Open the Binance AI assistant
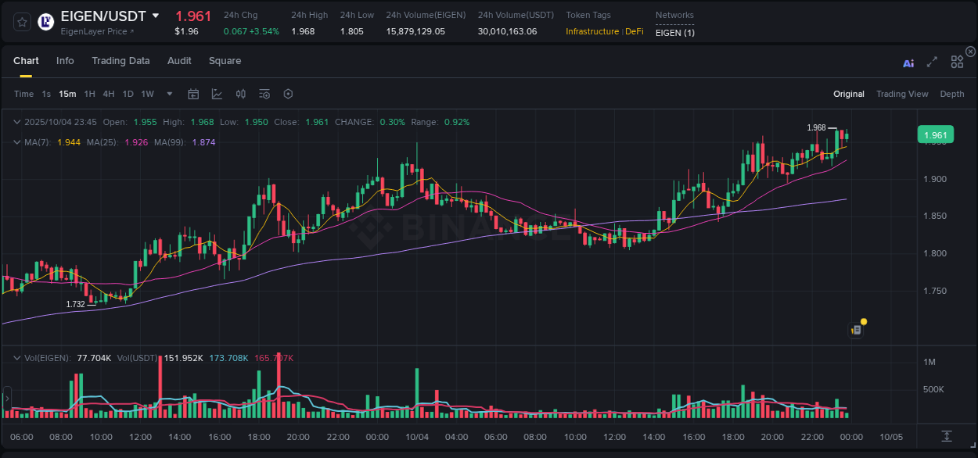Screen dimensions: 978x458 click(908, 63)
